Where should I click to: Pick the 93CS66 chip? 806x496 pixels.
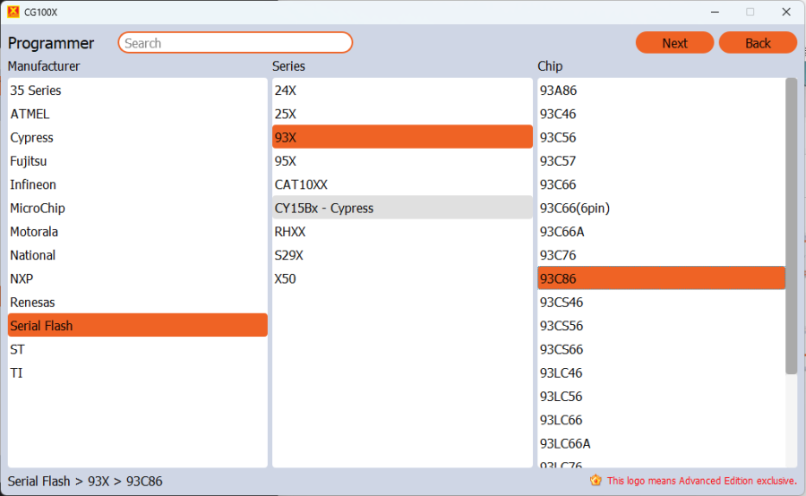562,349
